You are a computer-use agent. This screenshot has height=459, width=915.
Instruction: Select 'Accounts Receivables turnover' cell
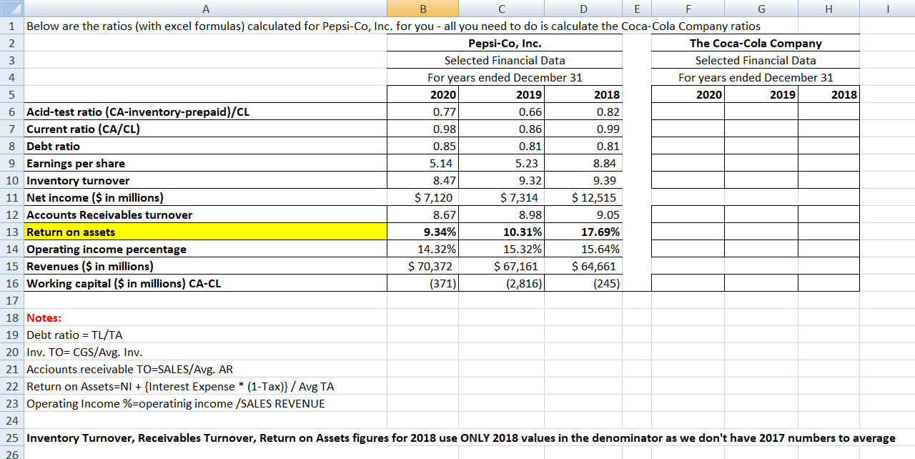point(205,214)
